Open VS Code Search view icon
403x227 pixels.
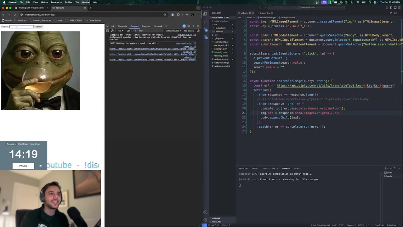pyautogui.click(x=205, y=21)
